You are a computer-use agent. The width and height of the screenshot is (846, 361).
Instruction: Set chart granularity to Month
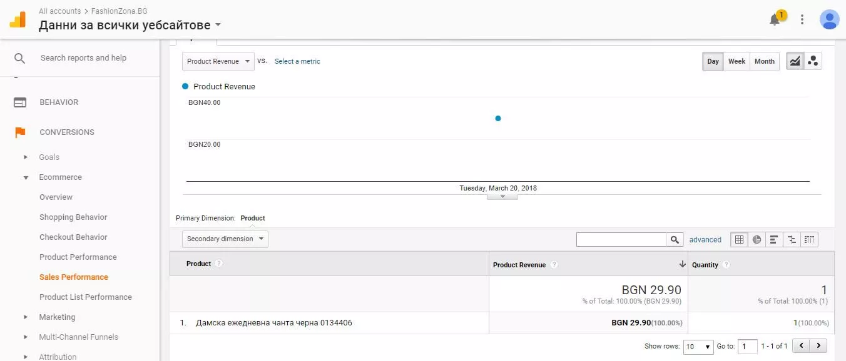coord(765,61)
